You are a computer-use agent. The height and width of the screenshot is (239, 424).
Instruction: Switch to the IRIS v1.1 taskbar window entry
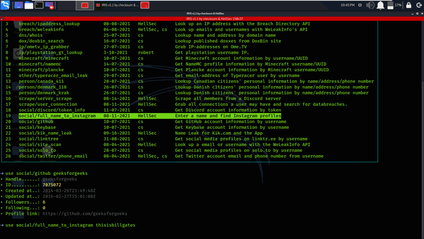pyautogui.click(x=117, y=5)
